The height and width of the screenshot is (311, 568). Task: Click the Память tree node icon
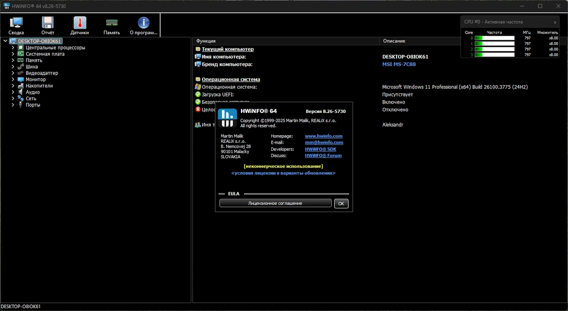click(20, 60)
